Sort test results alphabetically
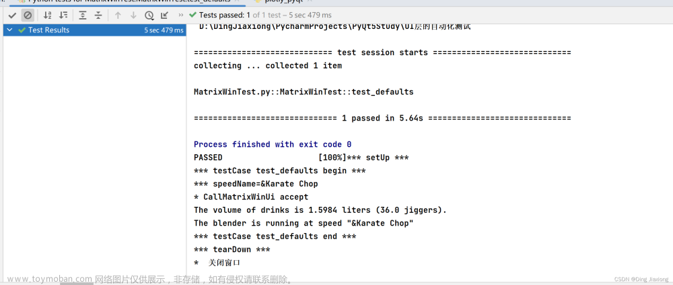The width and height of the screenshot is (673, 285). click(47, 15)
